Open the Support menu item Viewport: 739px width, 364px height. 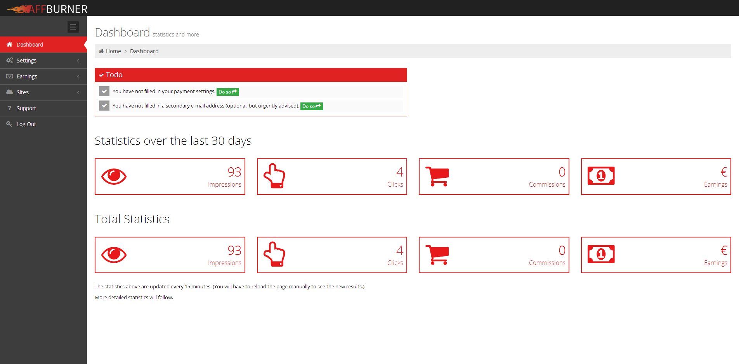[43, 108]
